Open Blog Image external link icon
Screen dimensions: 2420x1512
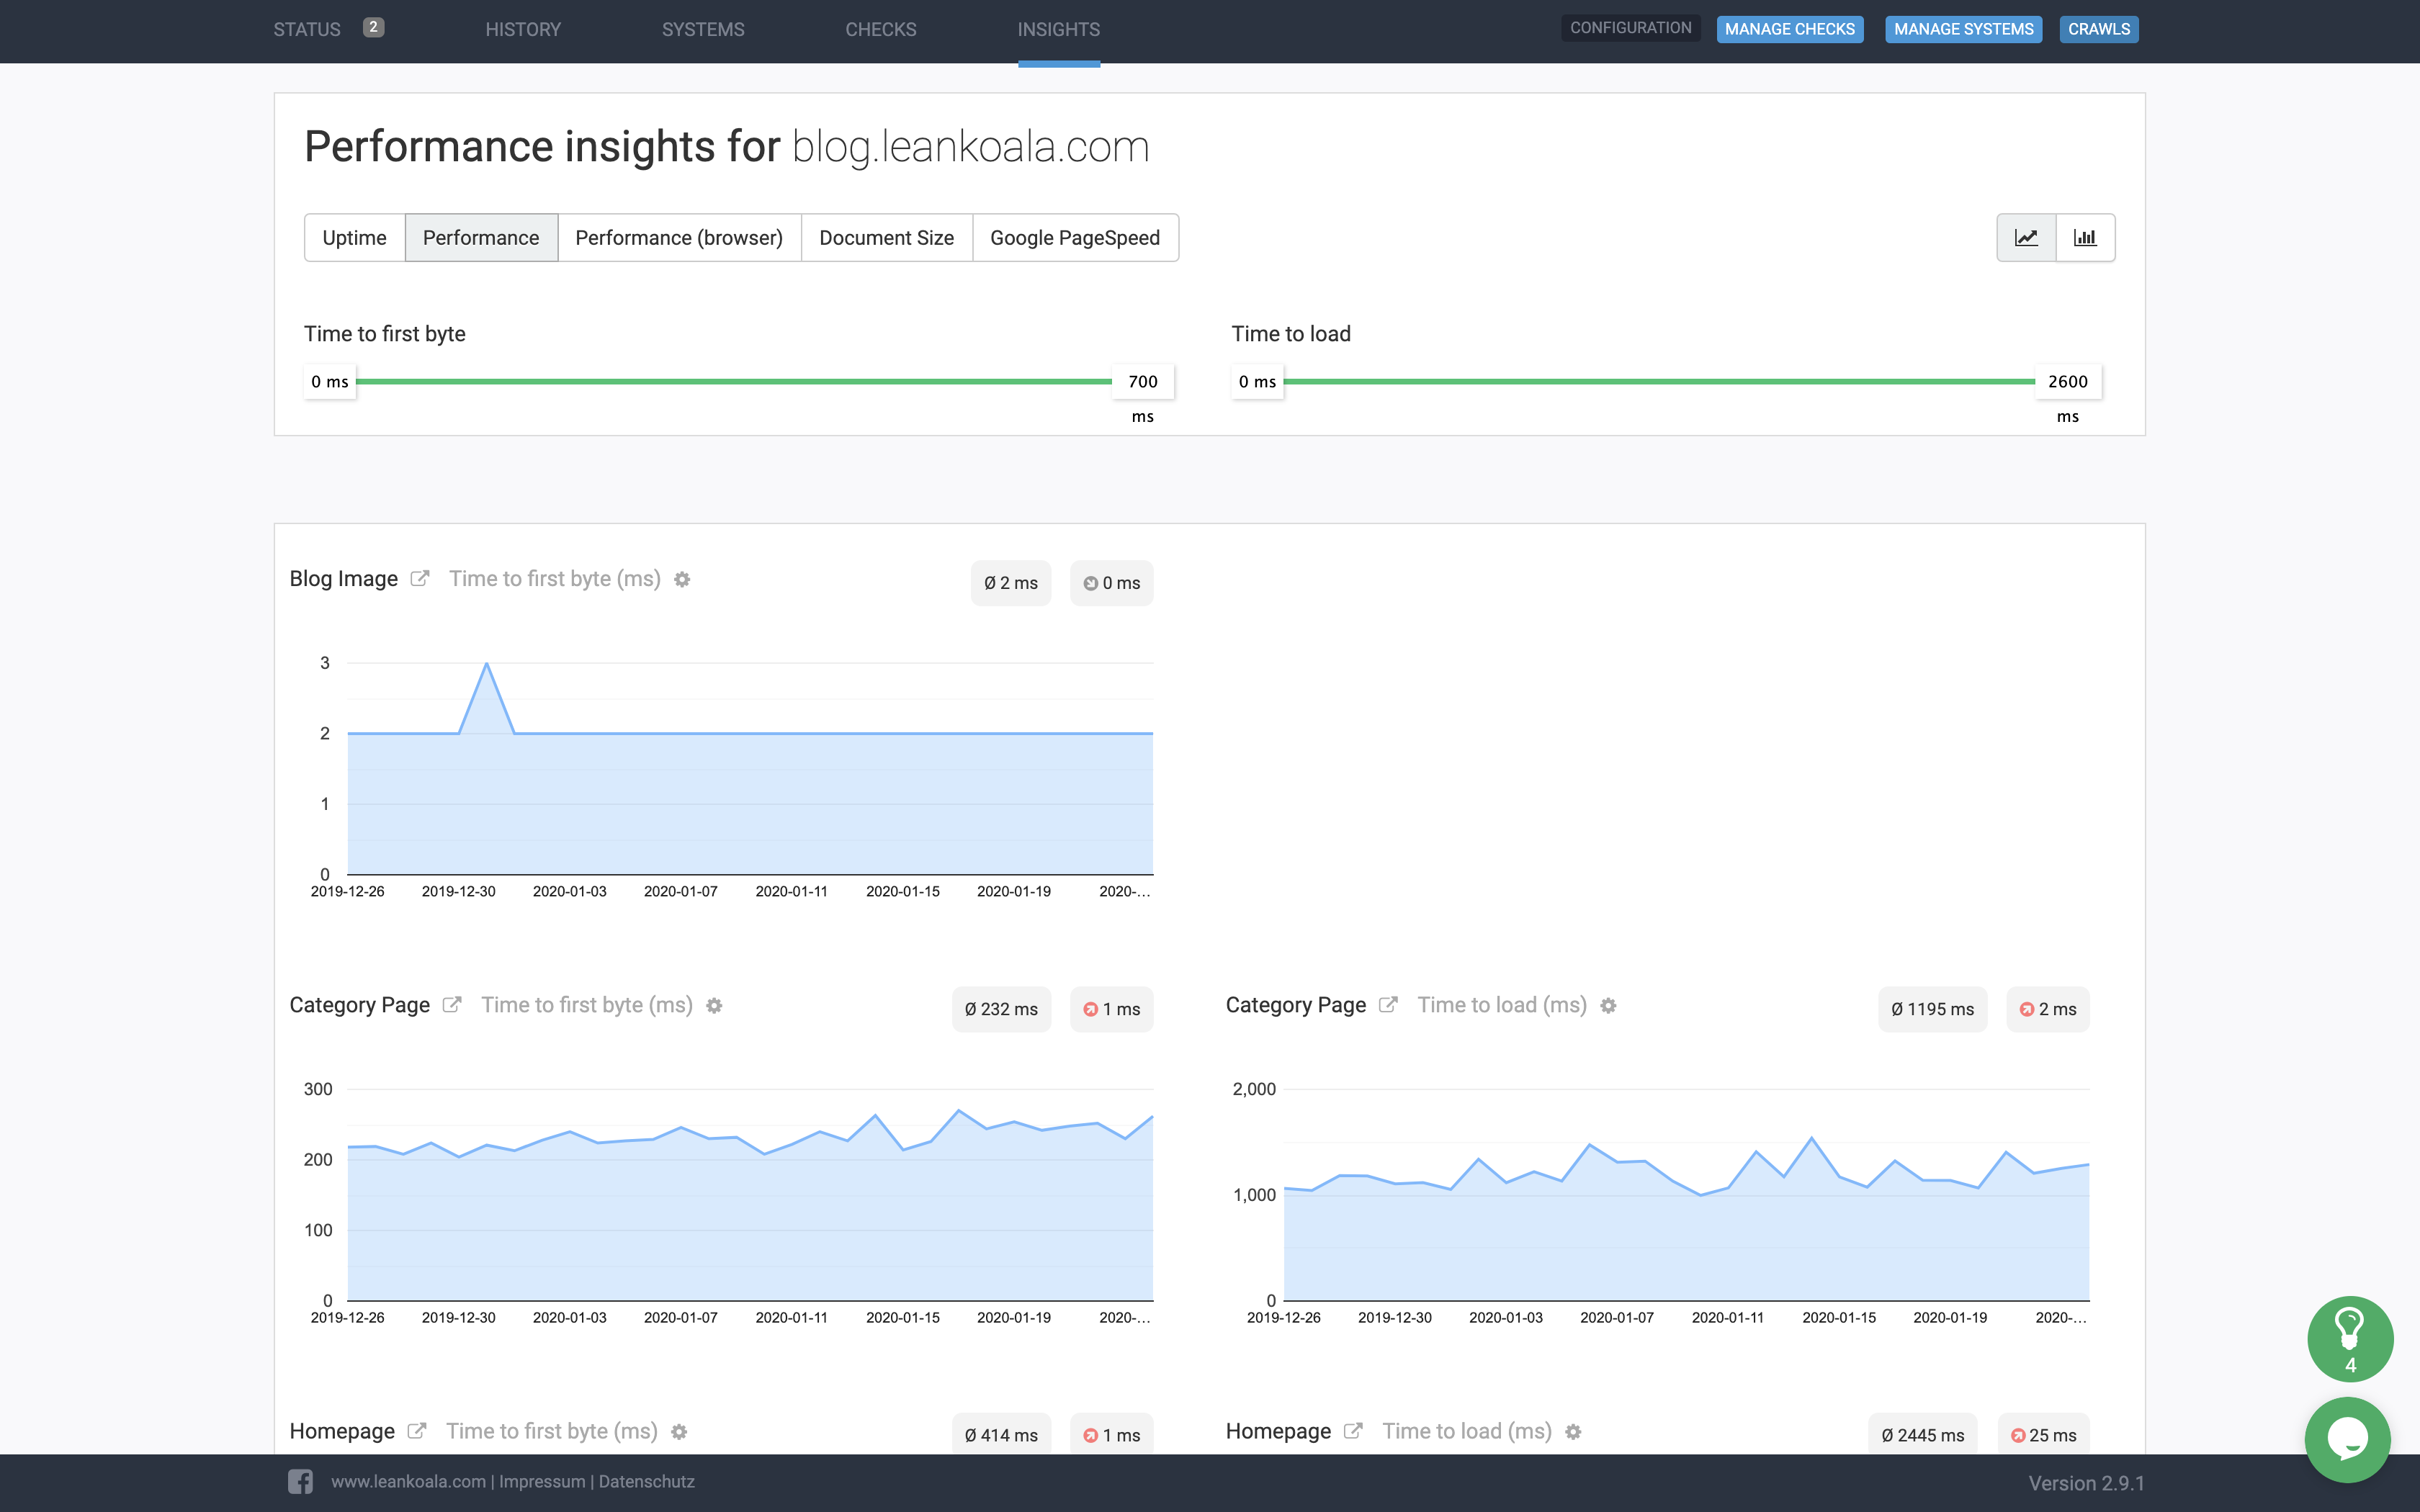coord(420,578)
